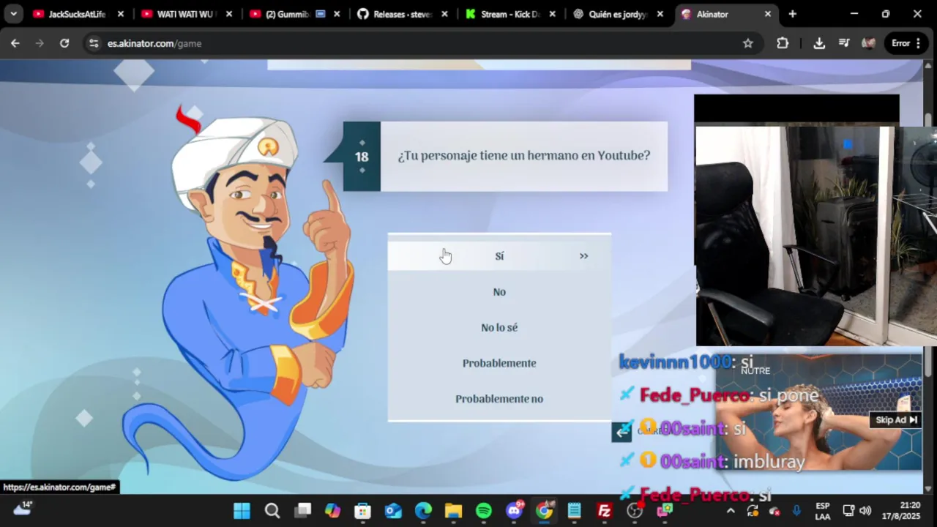Screen dimensions: 937x527
Task: Open Discord from the taskbar
Action: (x=515, y=510)
